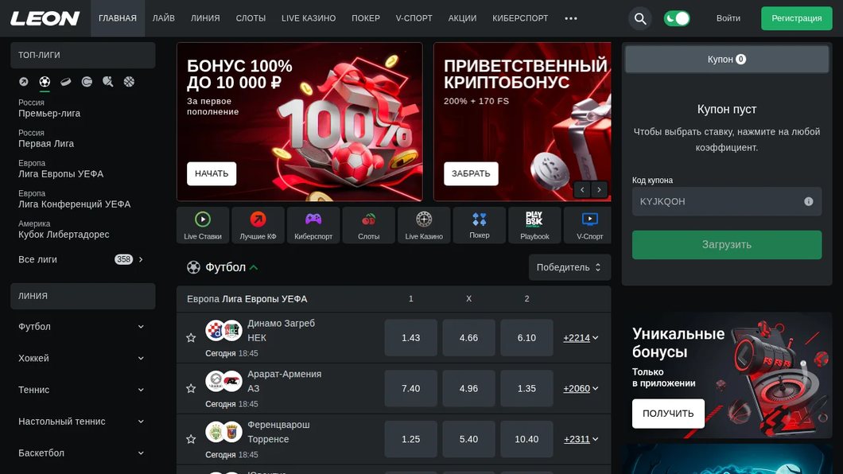
Task: Click the Загрузить coupon button
Action: click(x=726, y=244)
